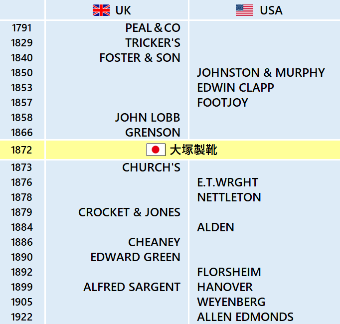Click the year 1791 cell
The image size is (340, 324).
[21, 28]
